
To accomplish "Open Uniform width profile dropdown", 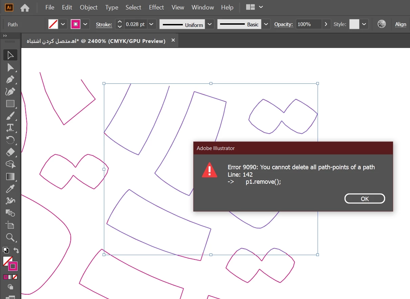I will coord(210,24).
